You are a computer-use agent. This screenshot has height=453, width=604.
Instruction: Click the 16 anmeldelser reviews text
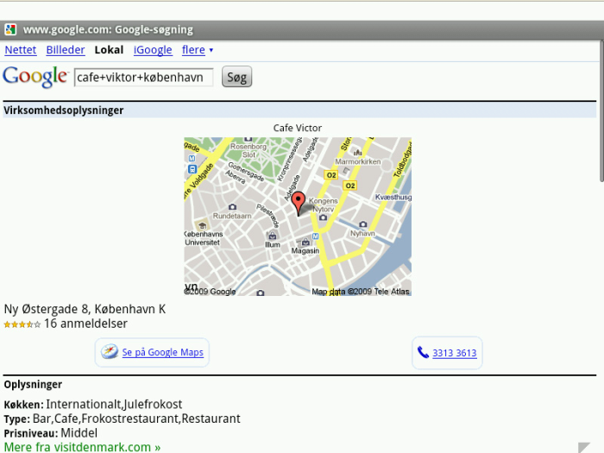[85, 324]
